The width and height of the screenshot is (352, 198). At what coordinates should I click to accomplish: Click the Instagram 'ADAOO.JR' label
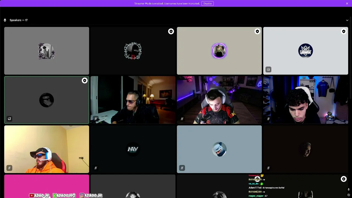[x=91, y=196]
